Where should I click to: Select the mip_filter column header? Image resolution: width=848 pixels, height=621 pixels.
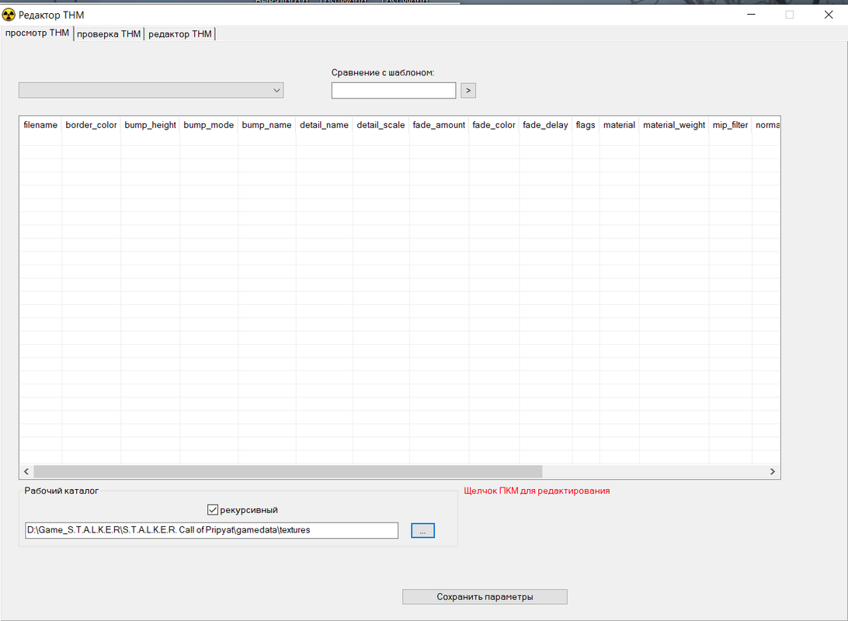pyautogui.click(x=730, y=125)
